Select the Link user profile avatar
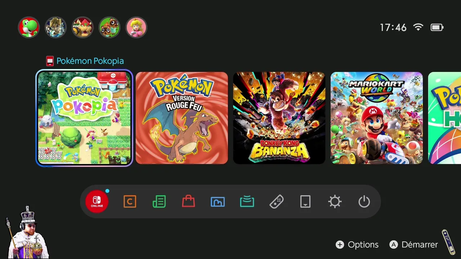This screenshot has width=461, height=259. click(x=55, y=27)
